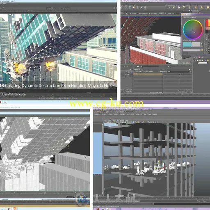Toggle the first checkbox in Houdini viewport toolbar
The image size is (210, 210).
(x=131, y=14)
